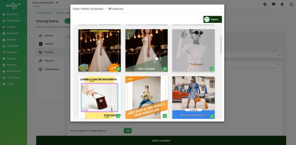Open the messages envelope icon
Screen dimensions: 296x145
coord(273,4)
